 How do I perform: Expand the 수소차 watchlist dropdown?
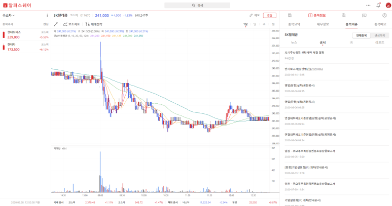tap(9, 16)
